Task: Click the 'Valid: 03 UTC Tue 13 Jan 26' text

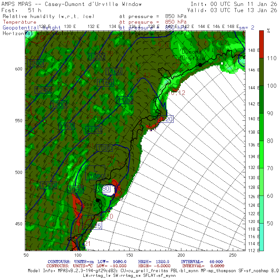Action: pyautogui.click(x=234, y=10)
